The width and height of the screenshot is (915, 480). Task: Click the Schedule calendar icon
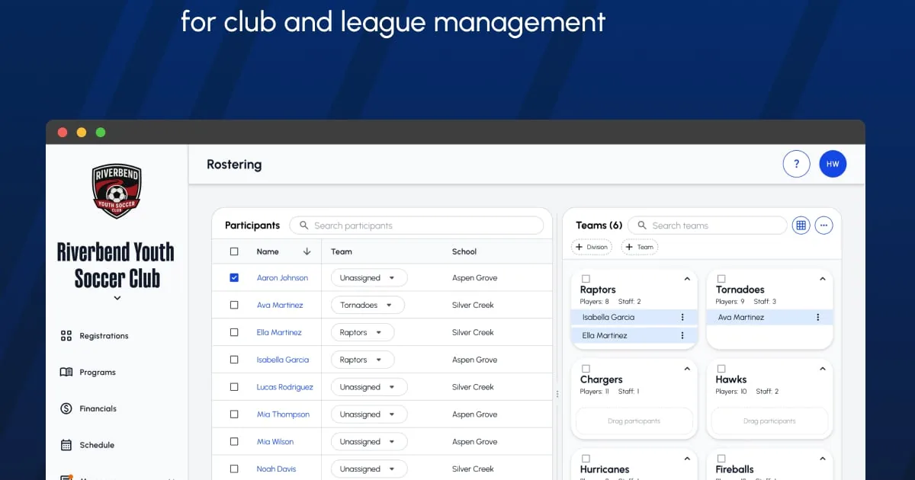pos(66,446)
